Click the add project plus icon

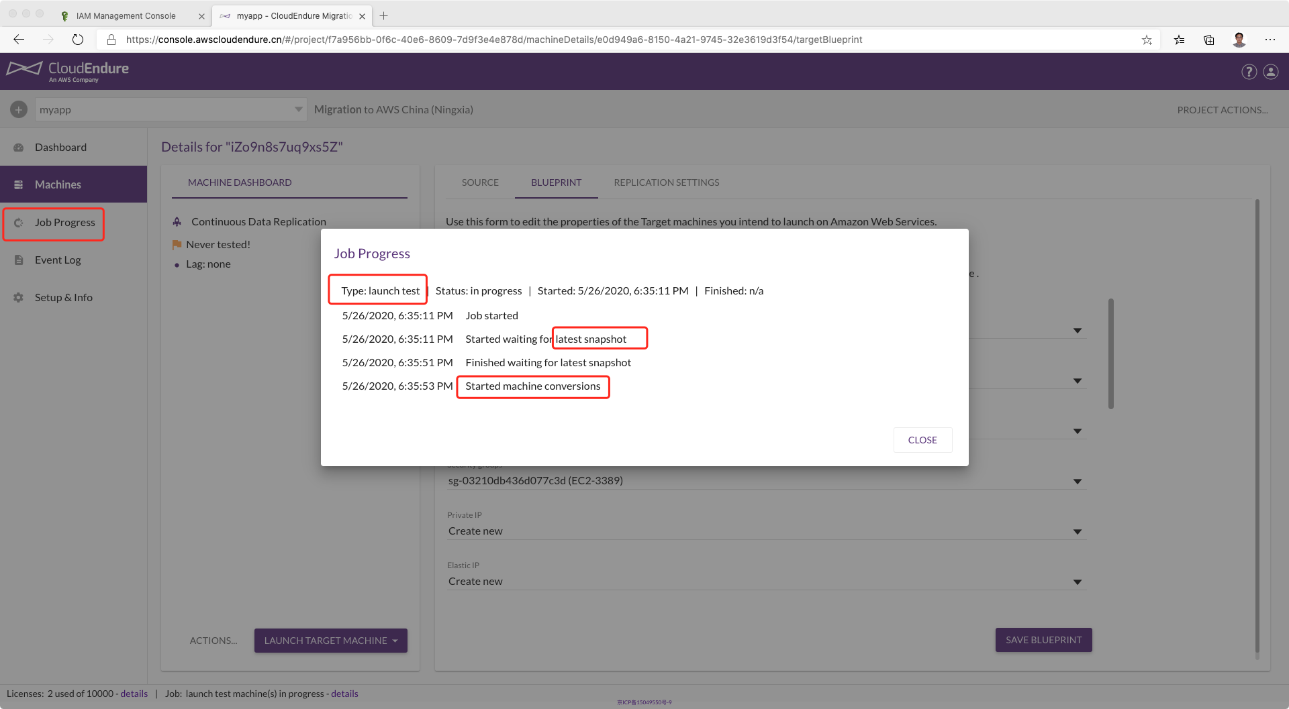pos(19,109)
